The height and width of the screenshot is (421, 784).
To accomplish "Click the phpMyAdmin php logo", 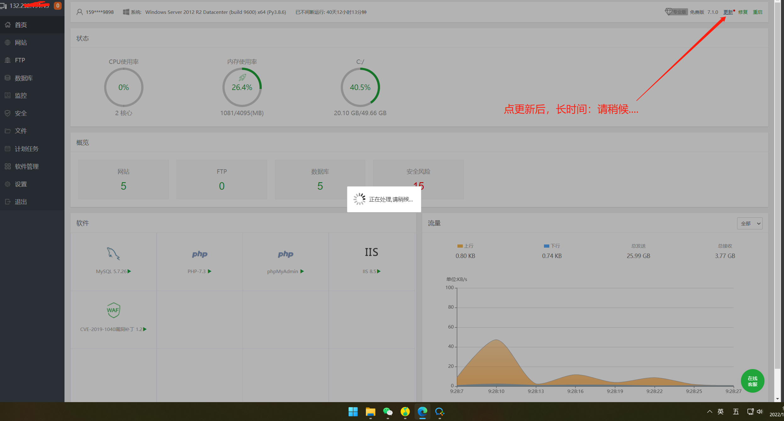I will click(286, 254).
